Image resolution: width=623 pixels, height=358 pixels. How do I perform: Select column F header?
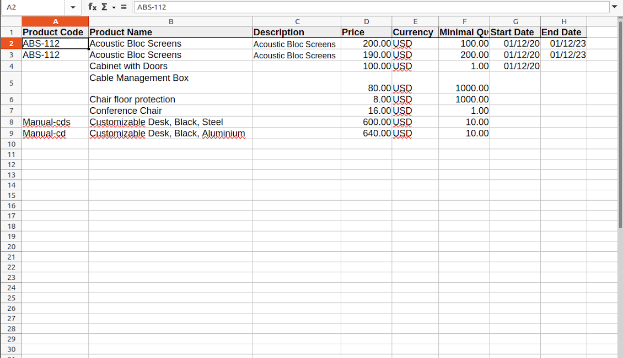pyautogui.click(x=464, y=21)
